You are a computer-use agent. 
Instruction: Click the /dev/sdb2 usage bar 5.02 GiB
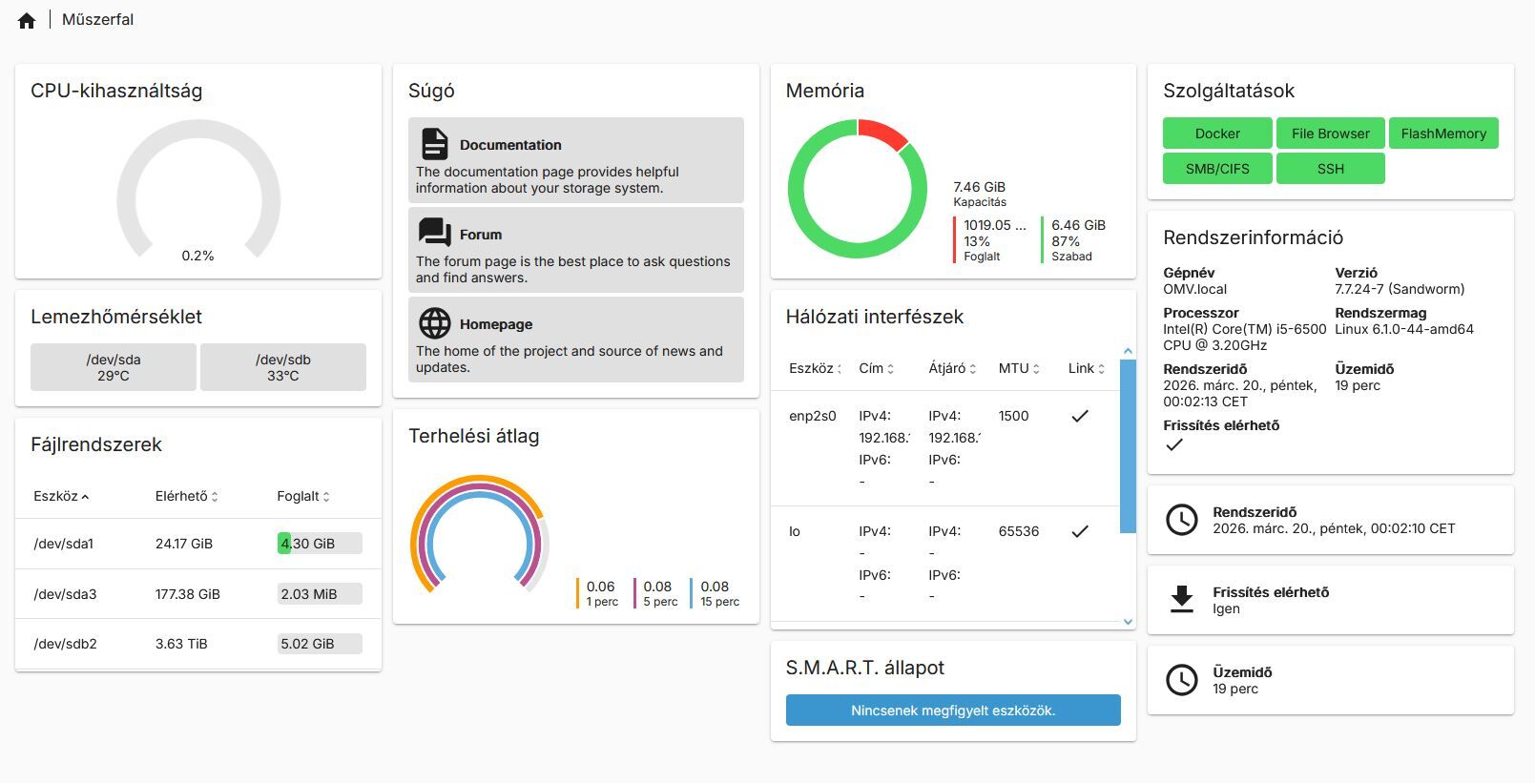pos(320,644)
